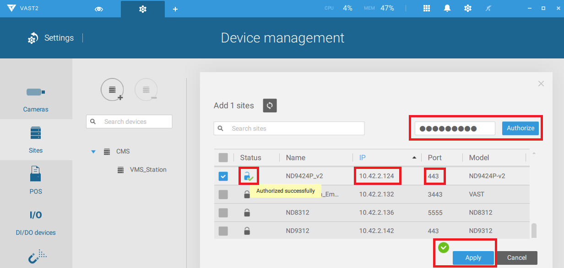Open a new tab with the plus button

pyautogui.click(x=175, y=8)
